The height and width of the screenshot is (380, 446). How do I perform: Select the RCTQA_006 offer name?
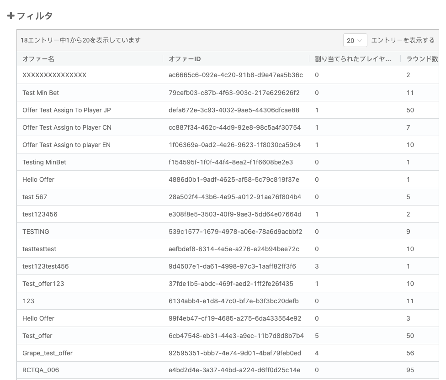click(41, 370)
